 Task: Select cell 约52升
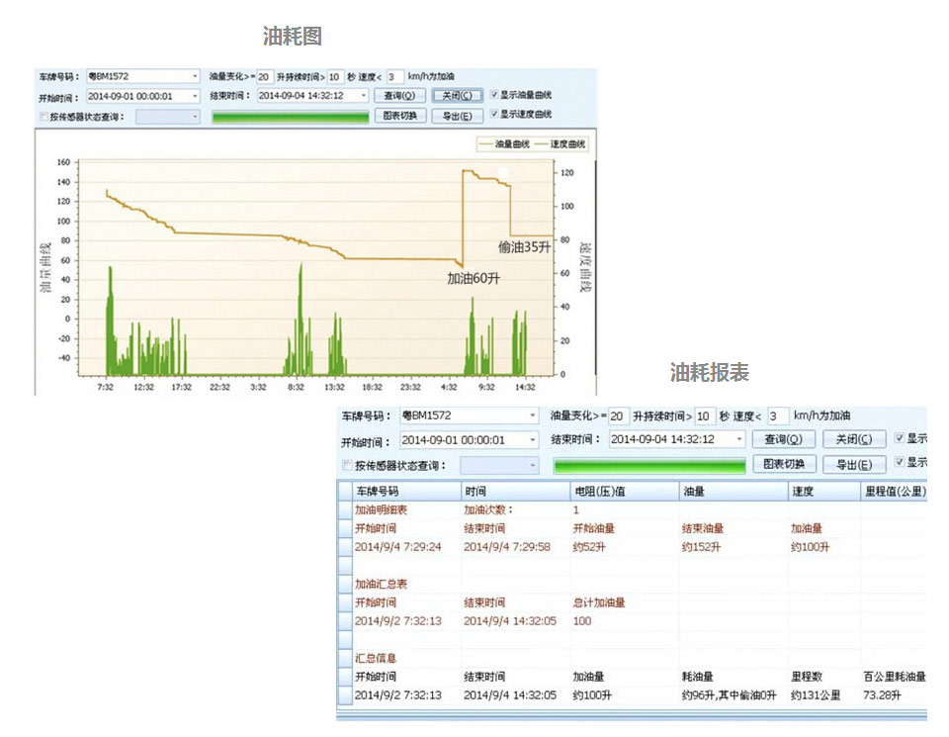click(589, 547)
